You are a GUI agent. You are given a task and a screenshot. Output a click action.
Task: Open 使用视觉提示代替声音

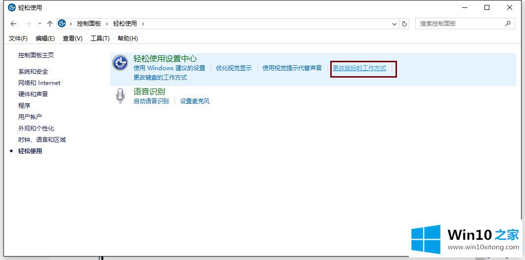(292, 68)
